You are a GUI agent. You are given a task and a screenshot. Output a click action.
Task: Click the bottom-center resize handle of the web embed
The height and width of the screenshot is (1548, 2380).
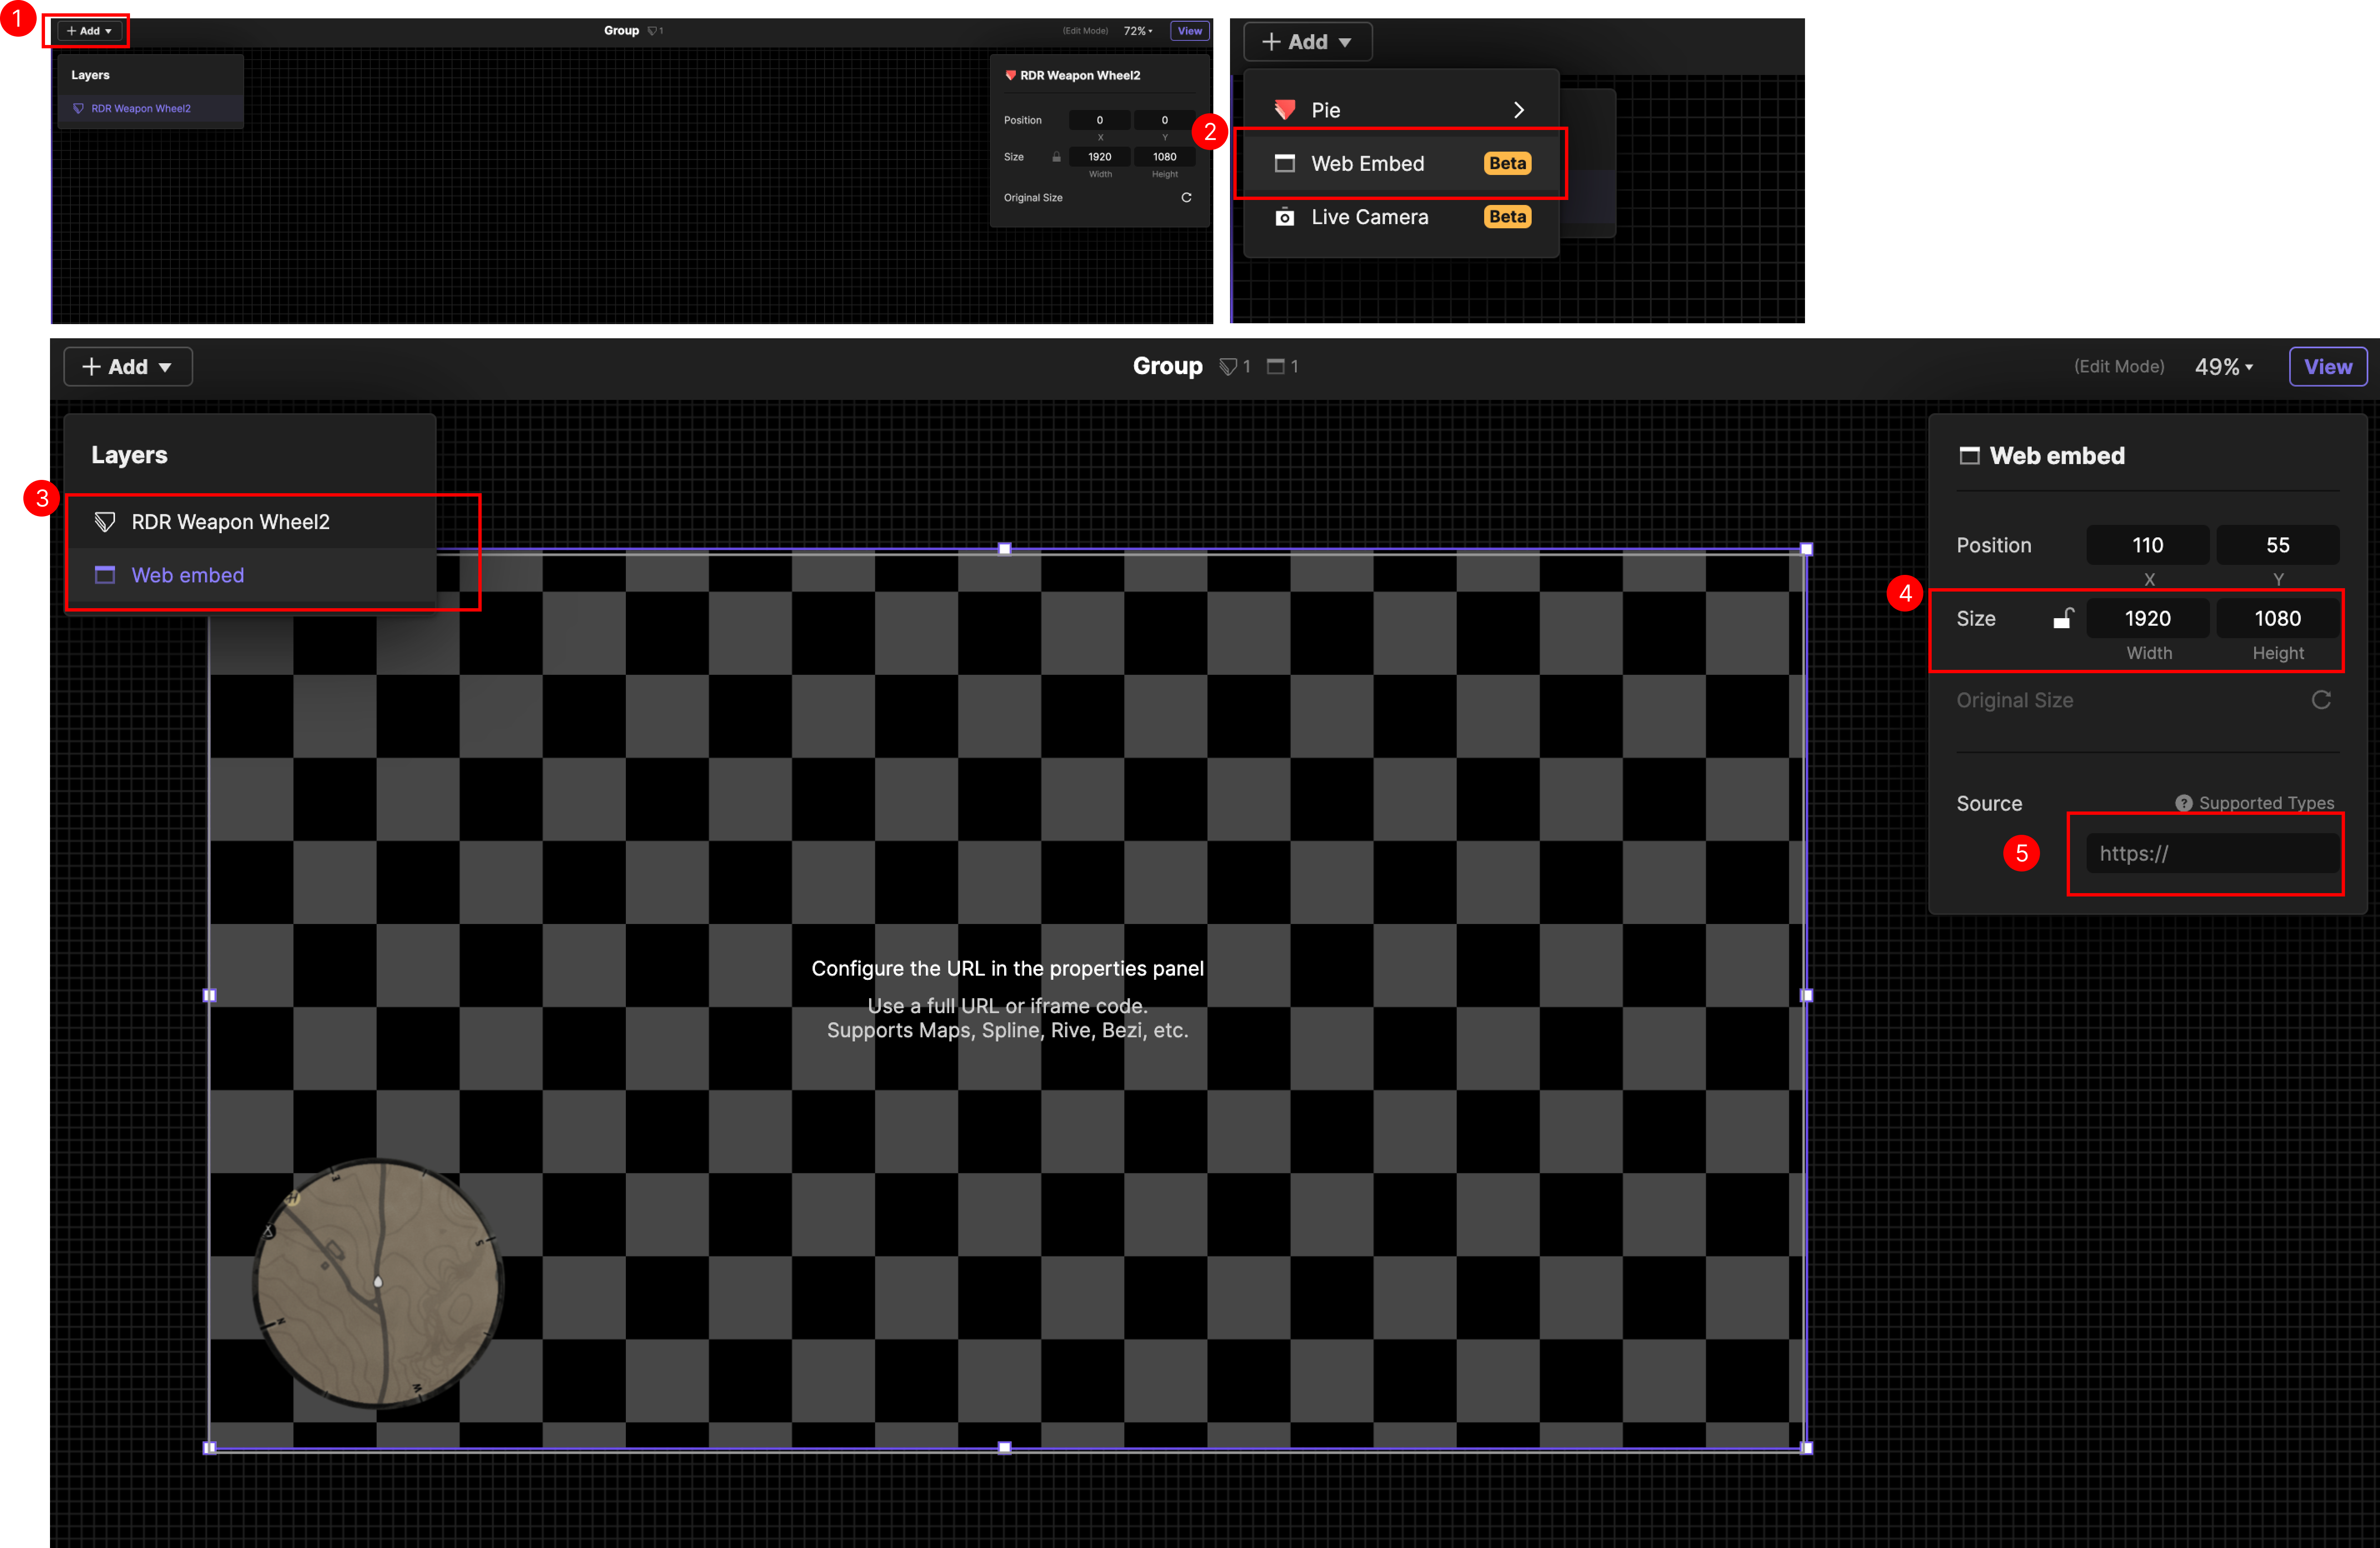(1005, 1447)
